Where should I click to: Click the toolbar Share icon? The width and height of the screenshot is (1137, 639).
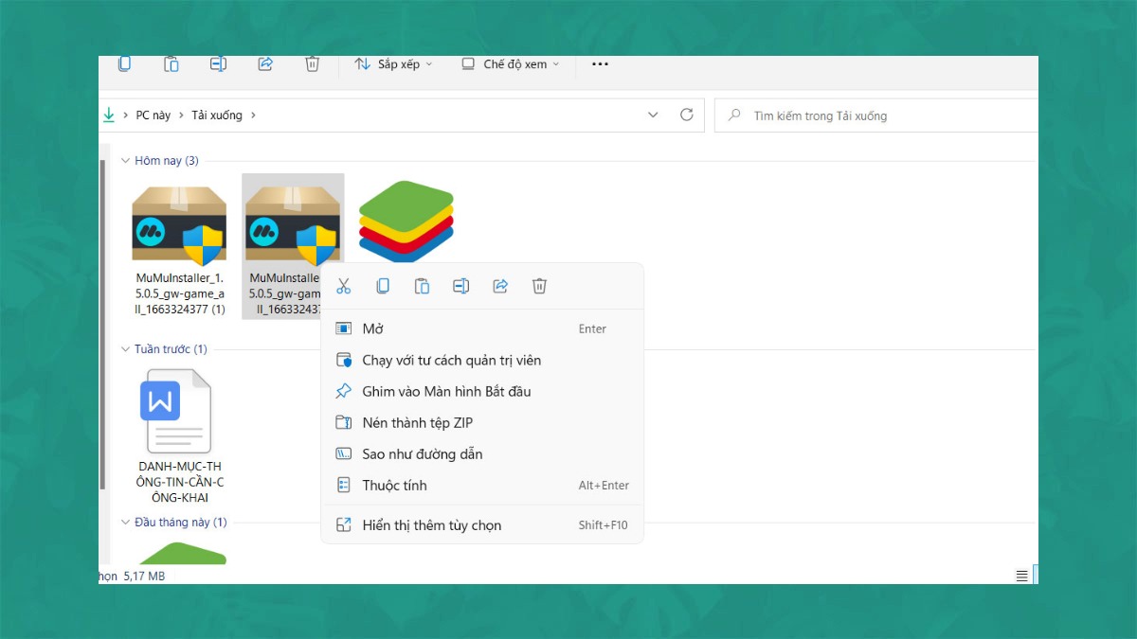[265, 64]
